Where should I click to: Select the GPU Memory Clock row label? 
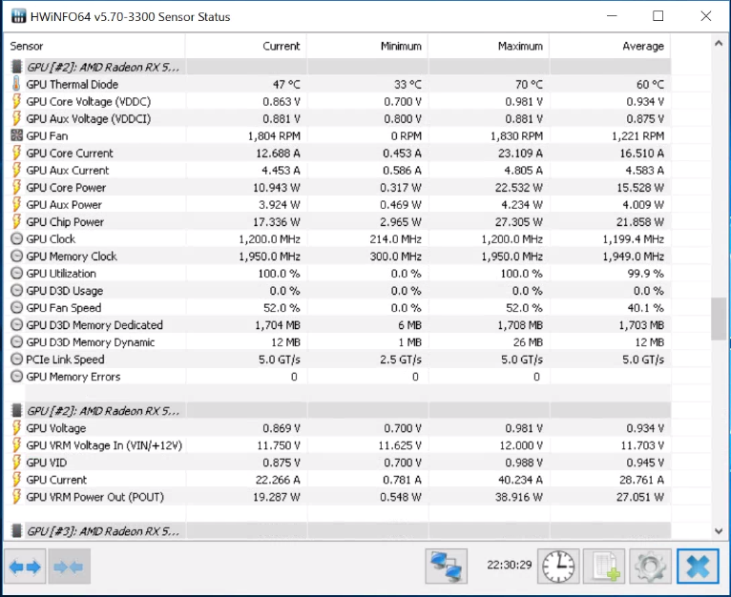click(72, 257)
